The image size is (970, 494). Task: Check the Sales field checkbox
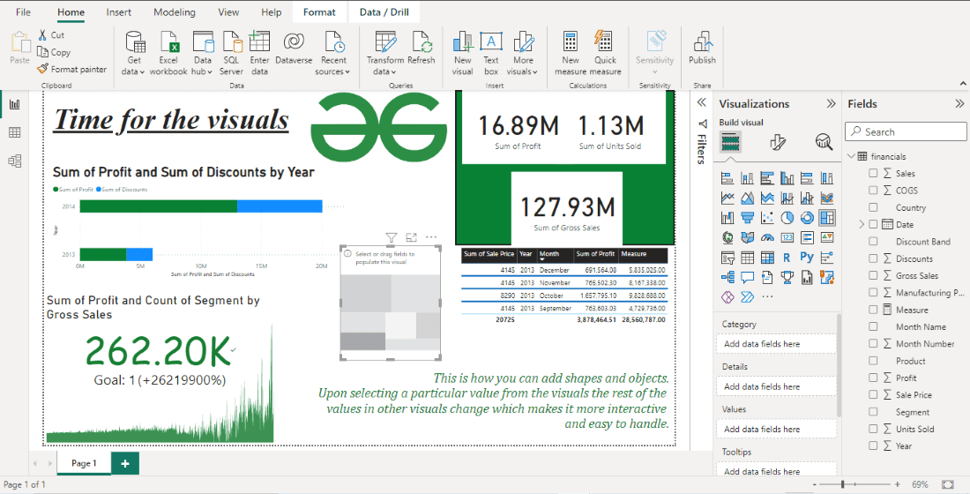click(x=873, y=173)
